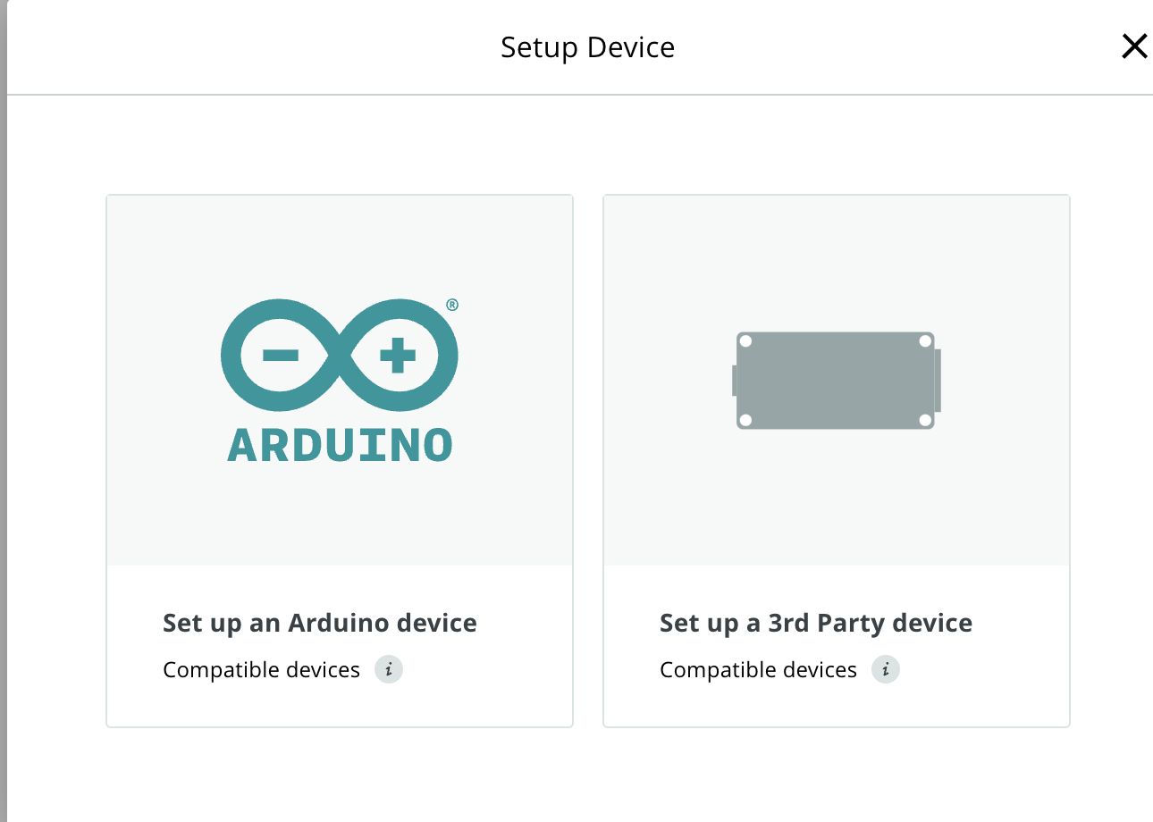Select the grey 3rd party board illustration
The width and height of the screenshot is (1153, 822).
click(x=837, y=381)
